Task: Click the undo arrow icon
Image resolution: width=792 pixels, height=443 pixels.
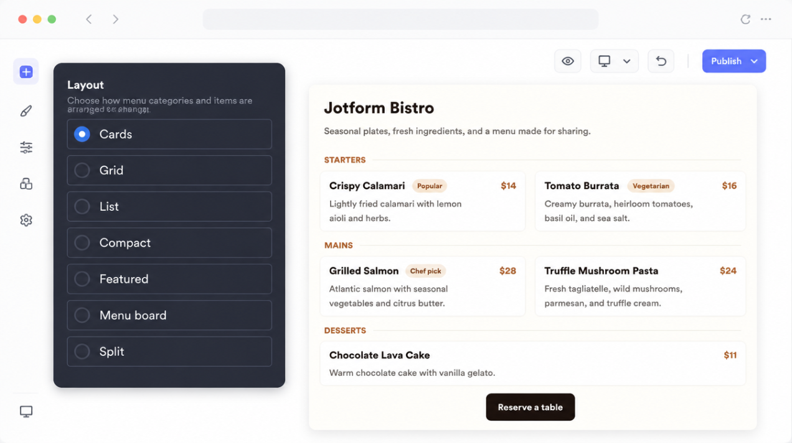Action: (x=661, y=61)
